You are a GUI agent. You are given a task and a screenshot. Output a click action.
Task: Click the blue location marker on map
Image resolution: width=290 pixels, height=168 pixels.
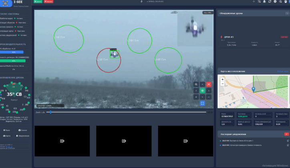pyautogui.click(x=253, y=90)
